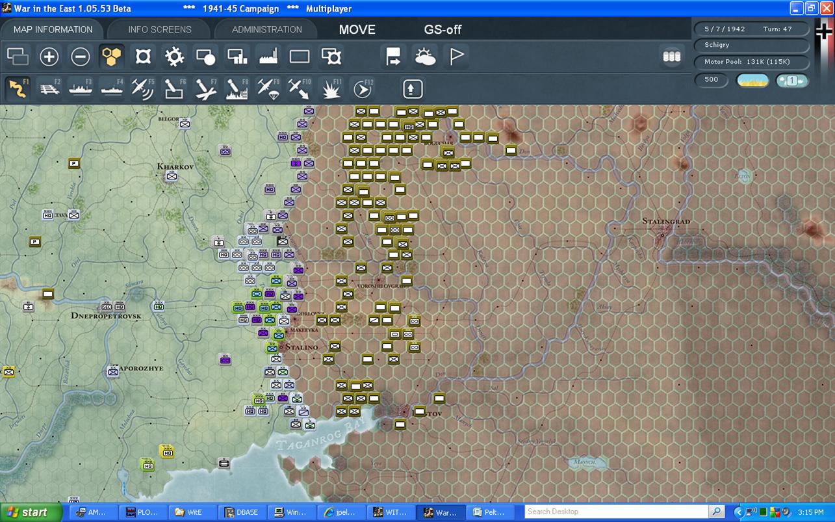This screenshot has width=835, height=522.
Task: Open the ADMINISTRATION tab
Action: pos(266,29)
